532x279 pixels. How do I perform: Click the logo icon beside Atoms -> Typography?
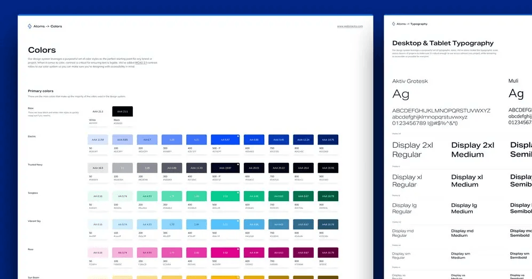coord(394,24)
